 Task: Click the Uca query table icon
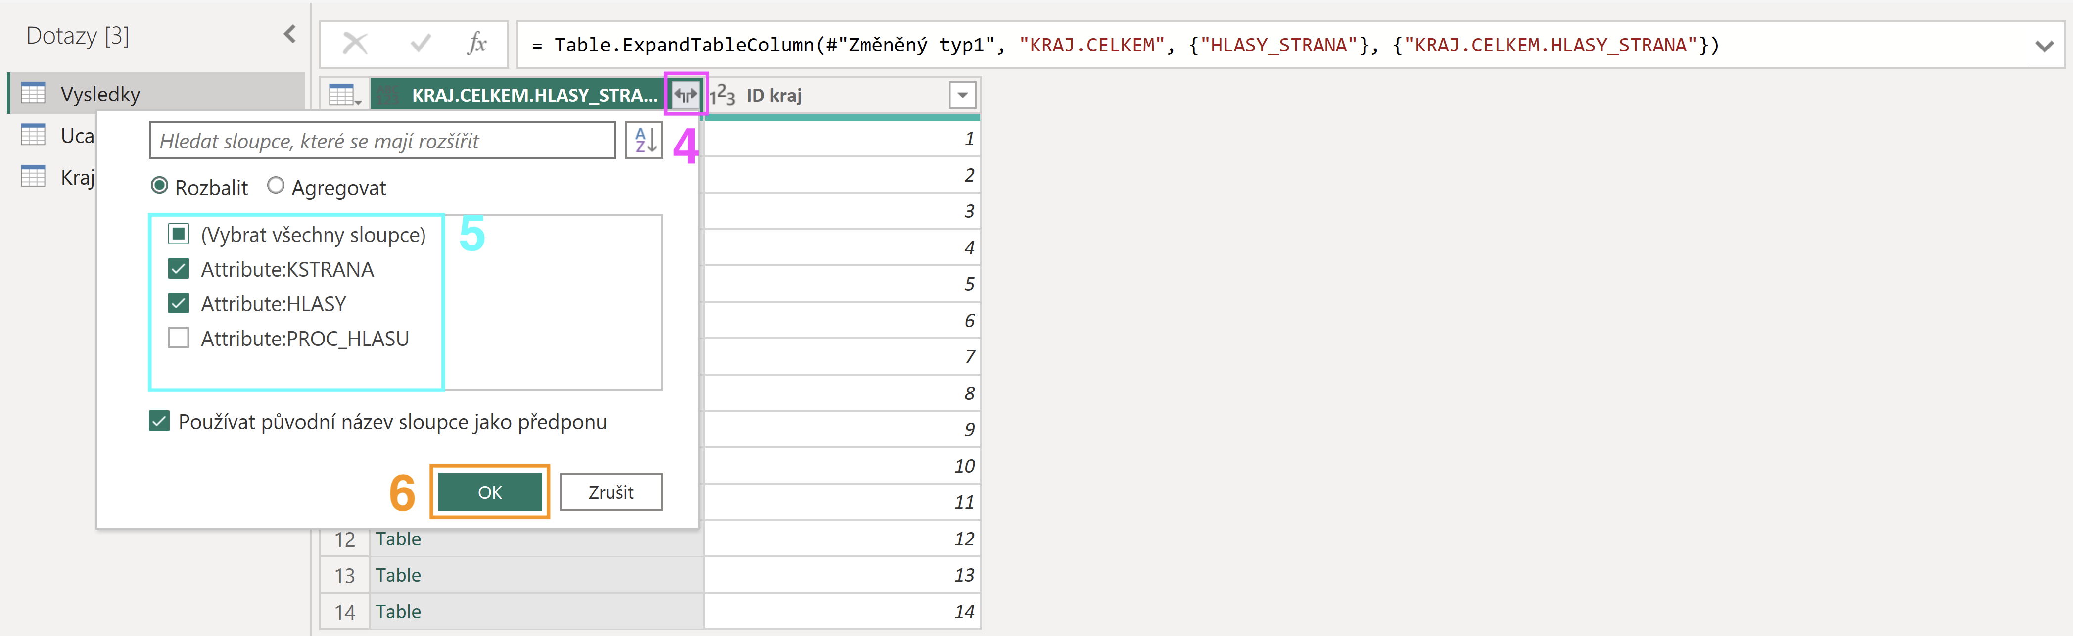pos(33,135)
